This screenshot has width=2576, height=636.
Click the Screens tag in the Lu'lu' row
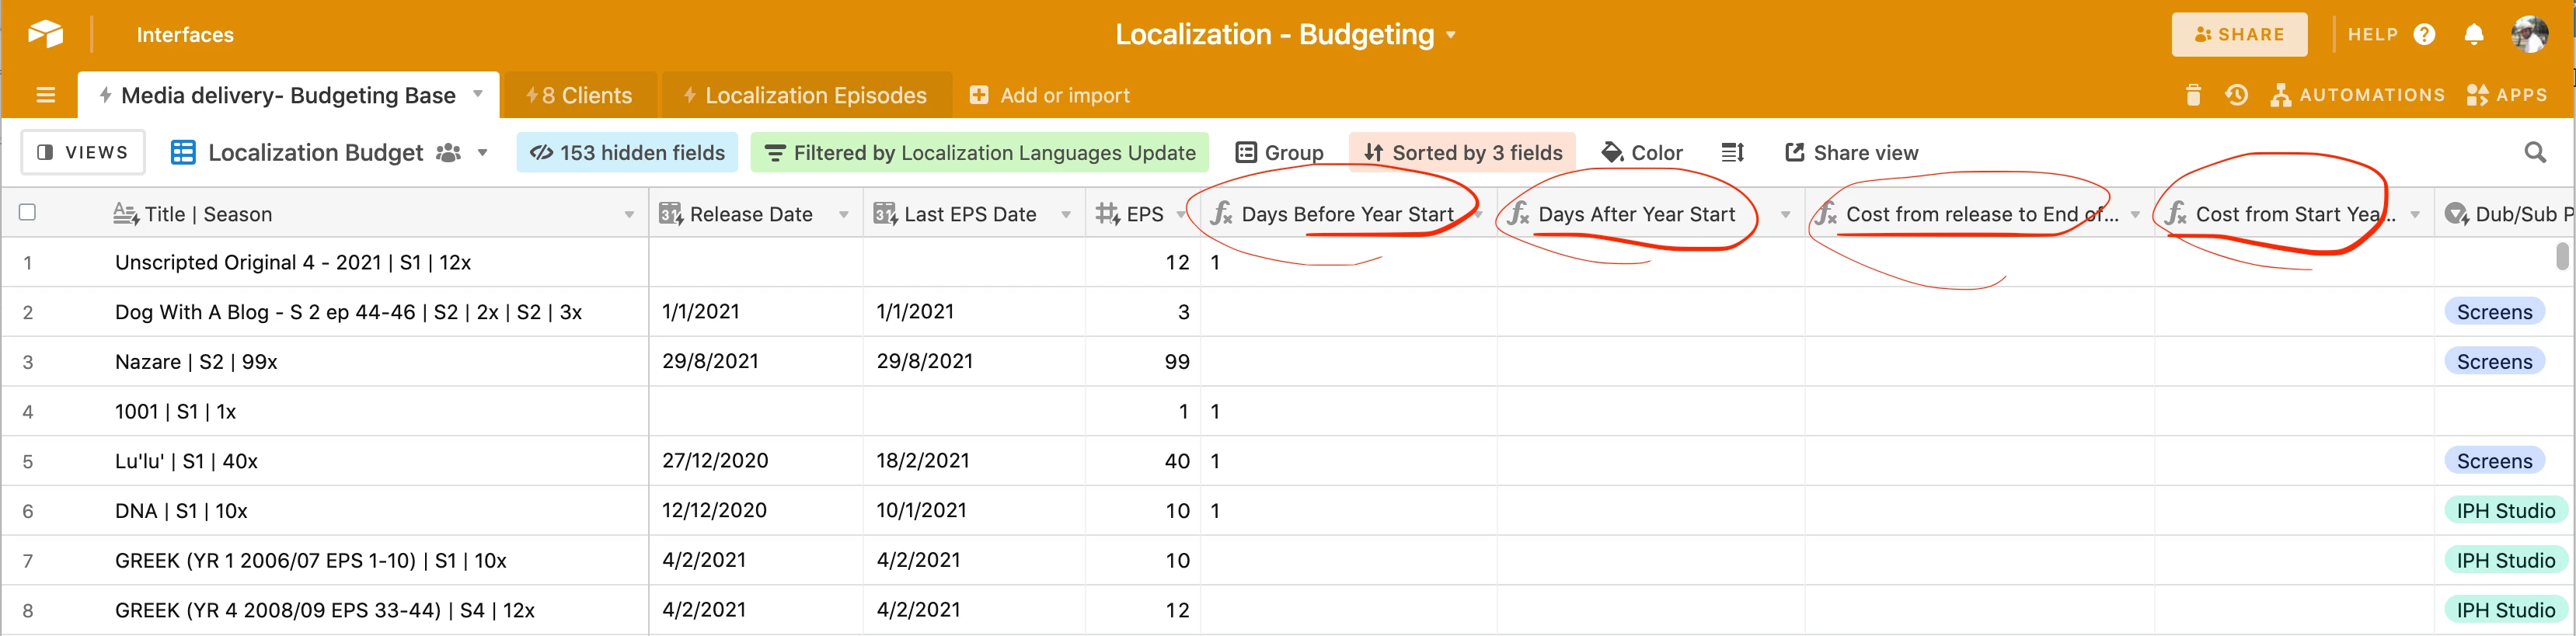[x=2494, y=460]
